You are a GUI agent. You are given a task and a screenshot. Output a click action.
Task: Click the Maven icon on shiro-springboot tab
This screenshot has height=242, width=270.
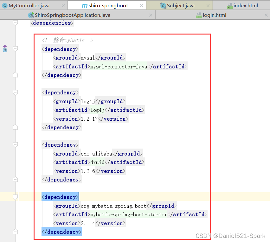click(x=84, y=6)
